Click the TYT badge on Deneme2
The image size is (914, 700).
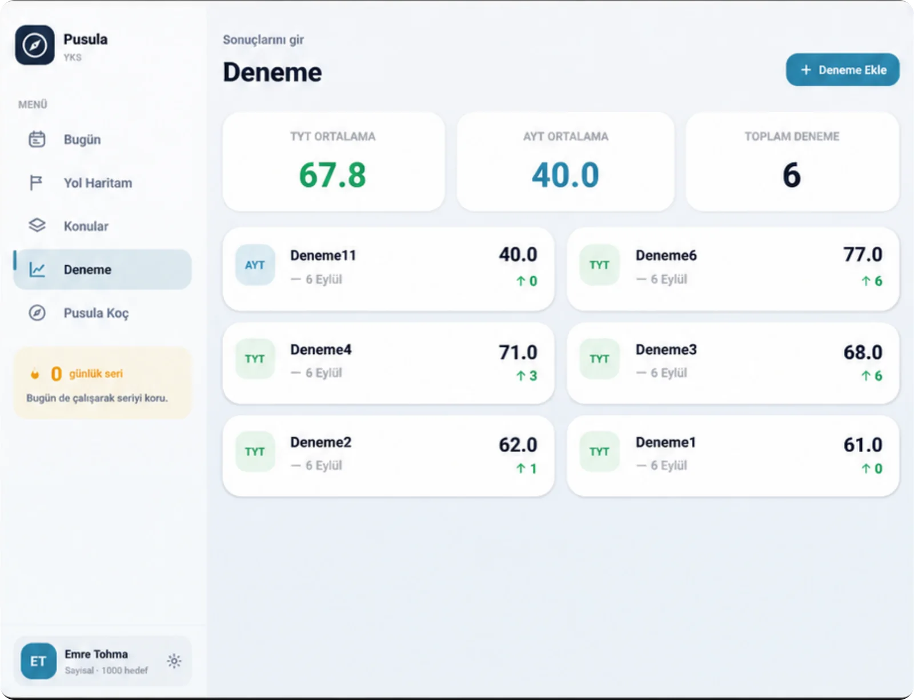pos(255,451)
